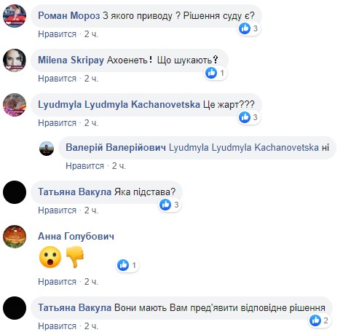Open Анна Голубович's avatar picture
This screenshot has width=359, height=335.
tap(15, 237)
